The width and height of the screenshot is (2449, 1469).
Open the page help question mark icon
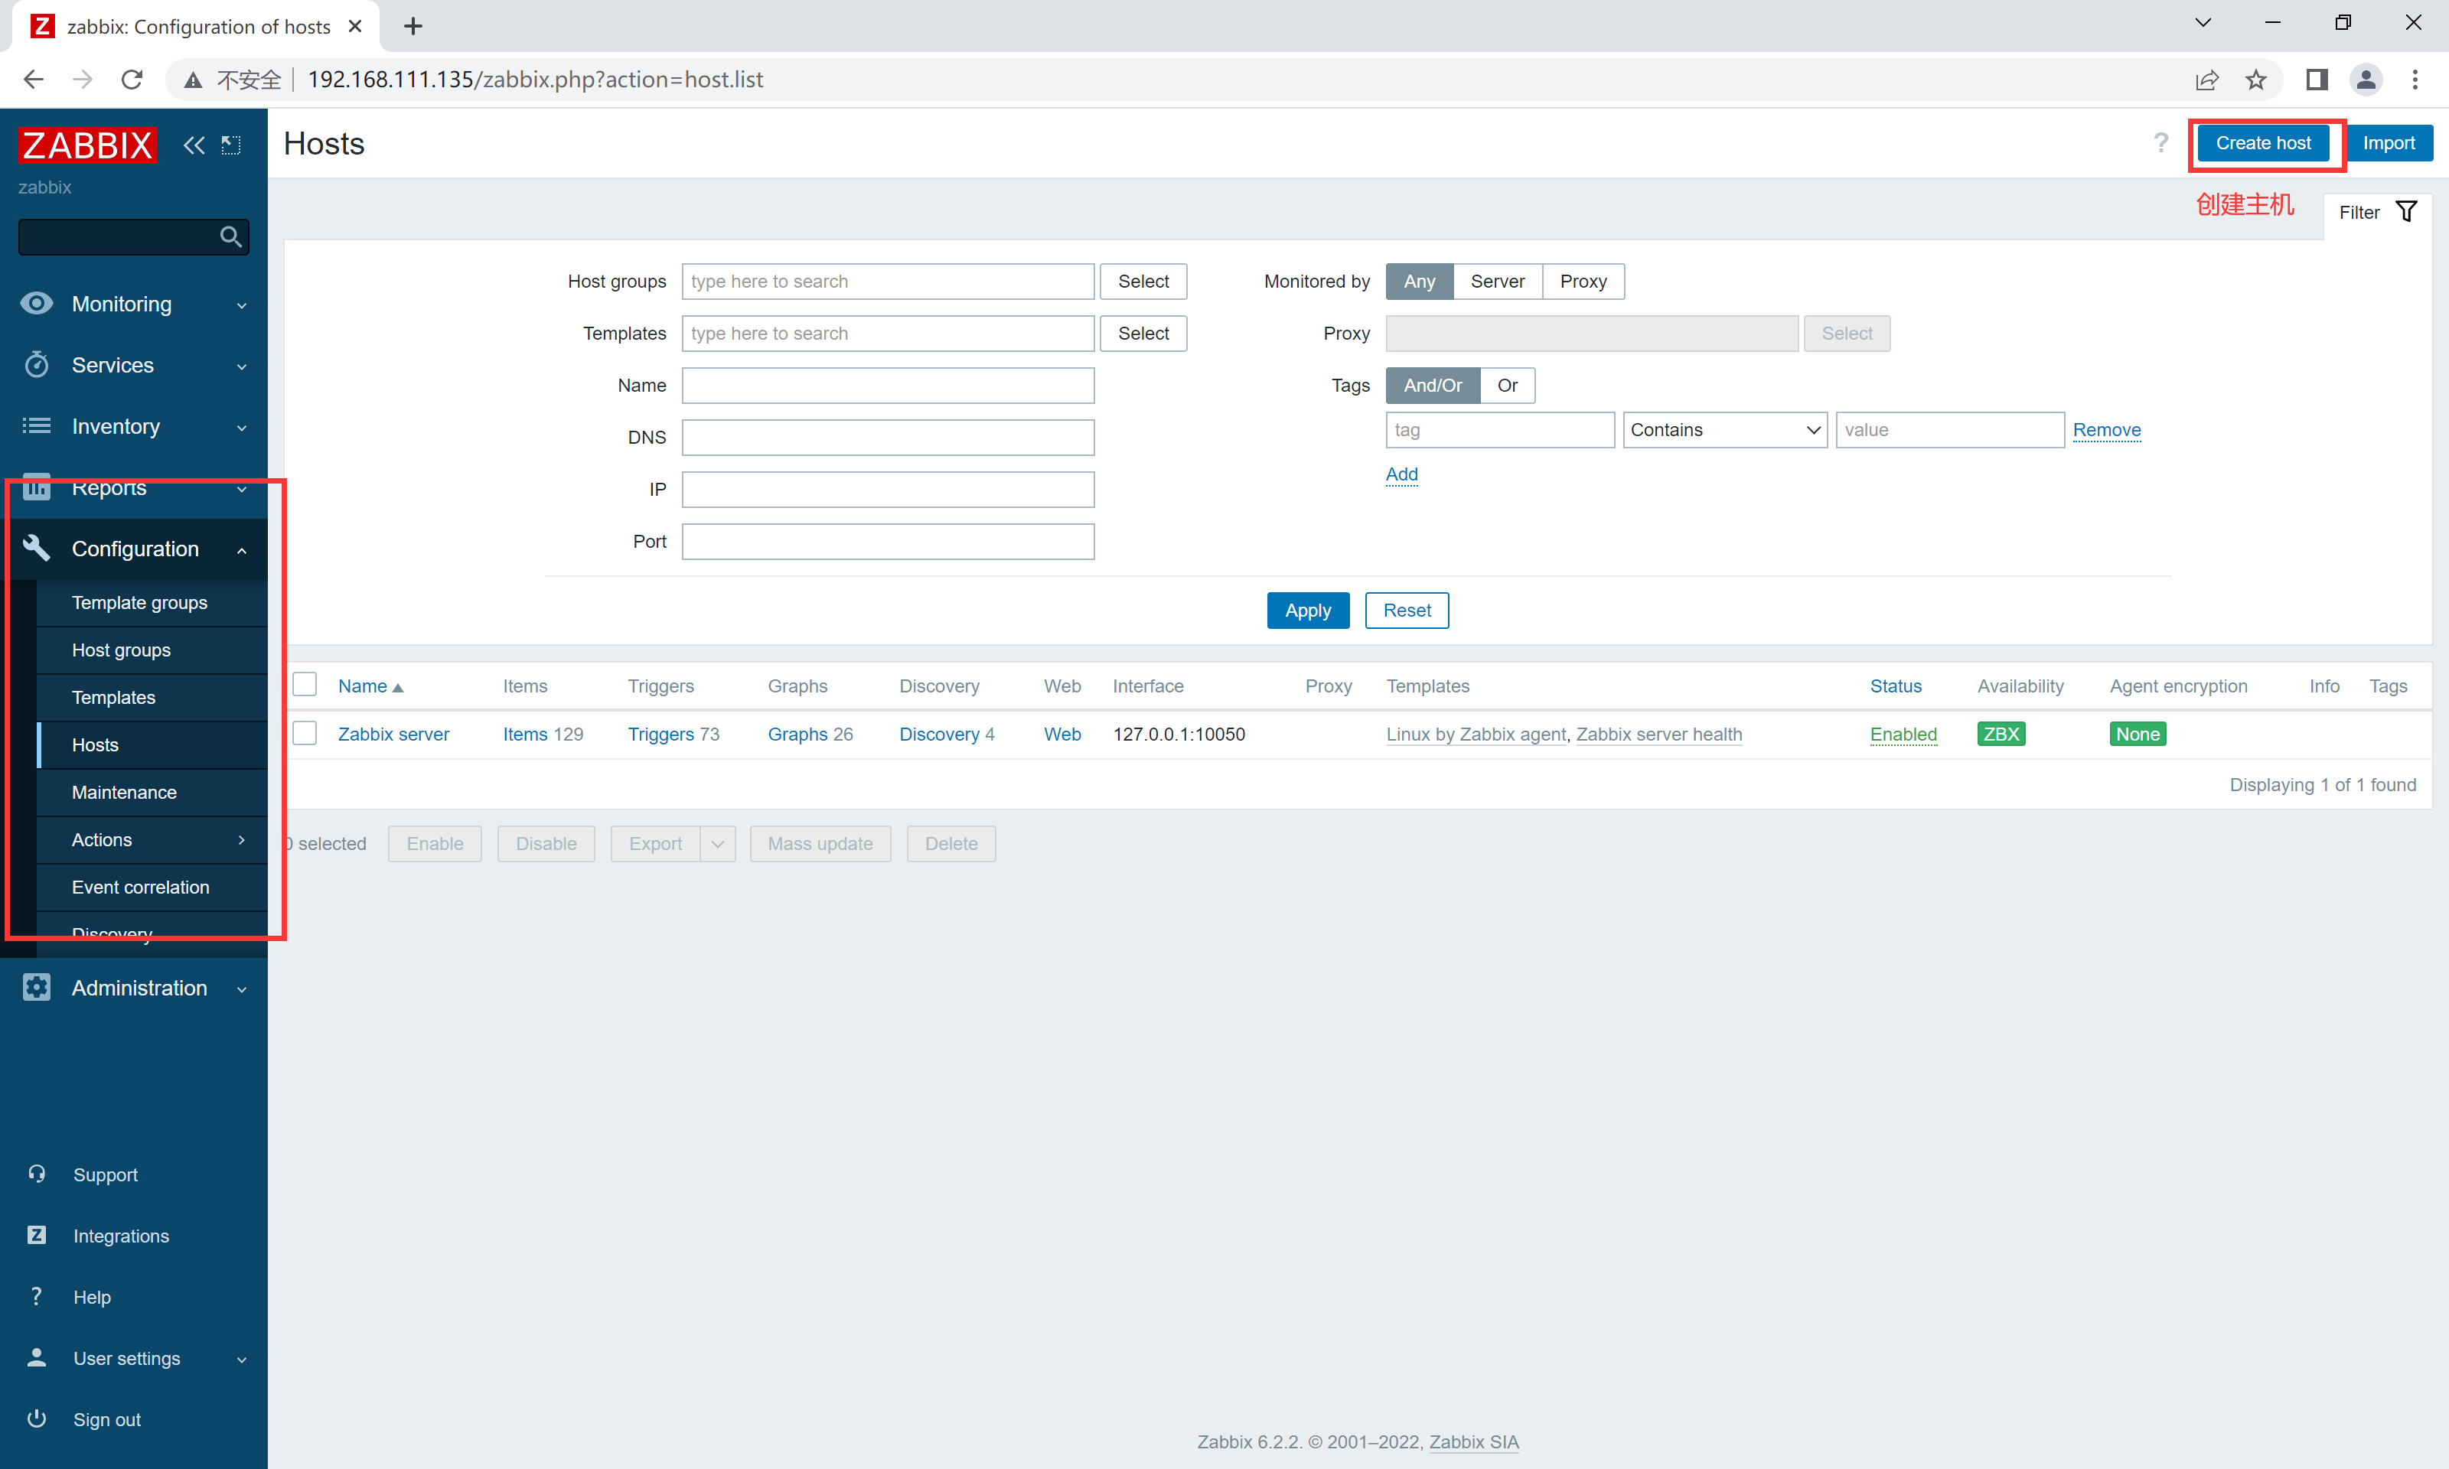point(2161,142)
